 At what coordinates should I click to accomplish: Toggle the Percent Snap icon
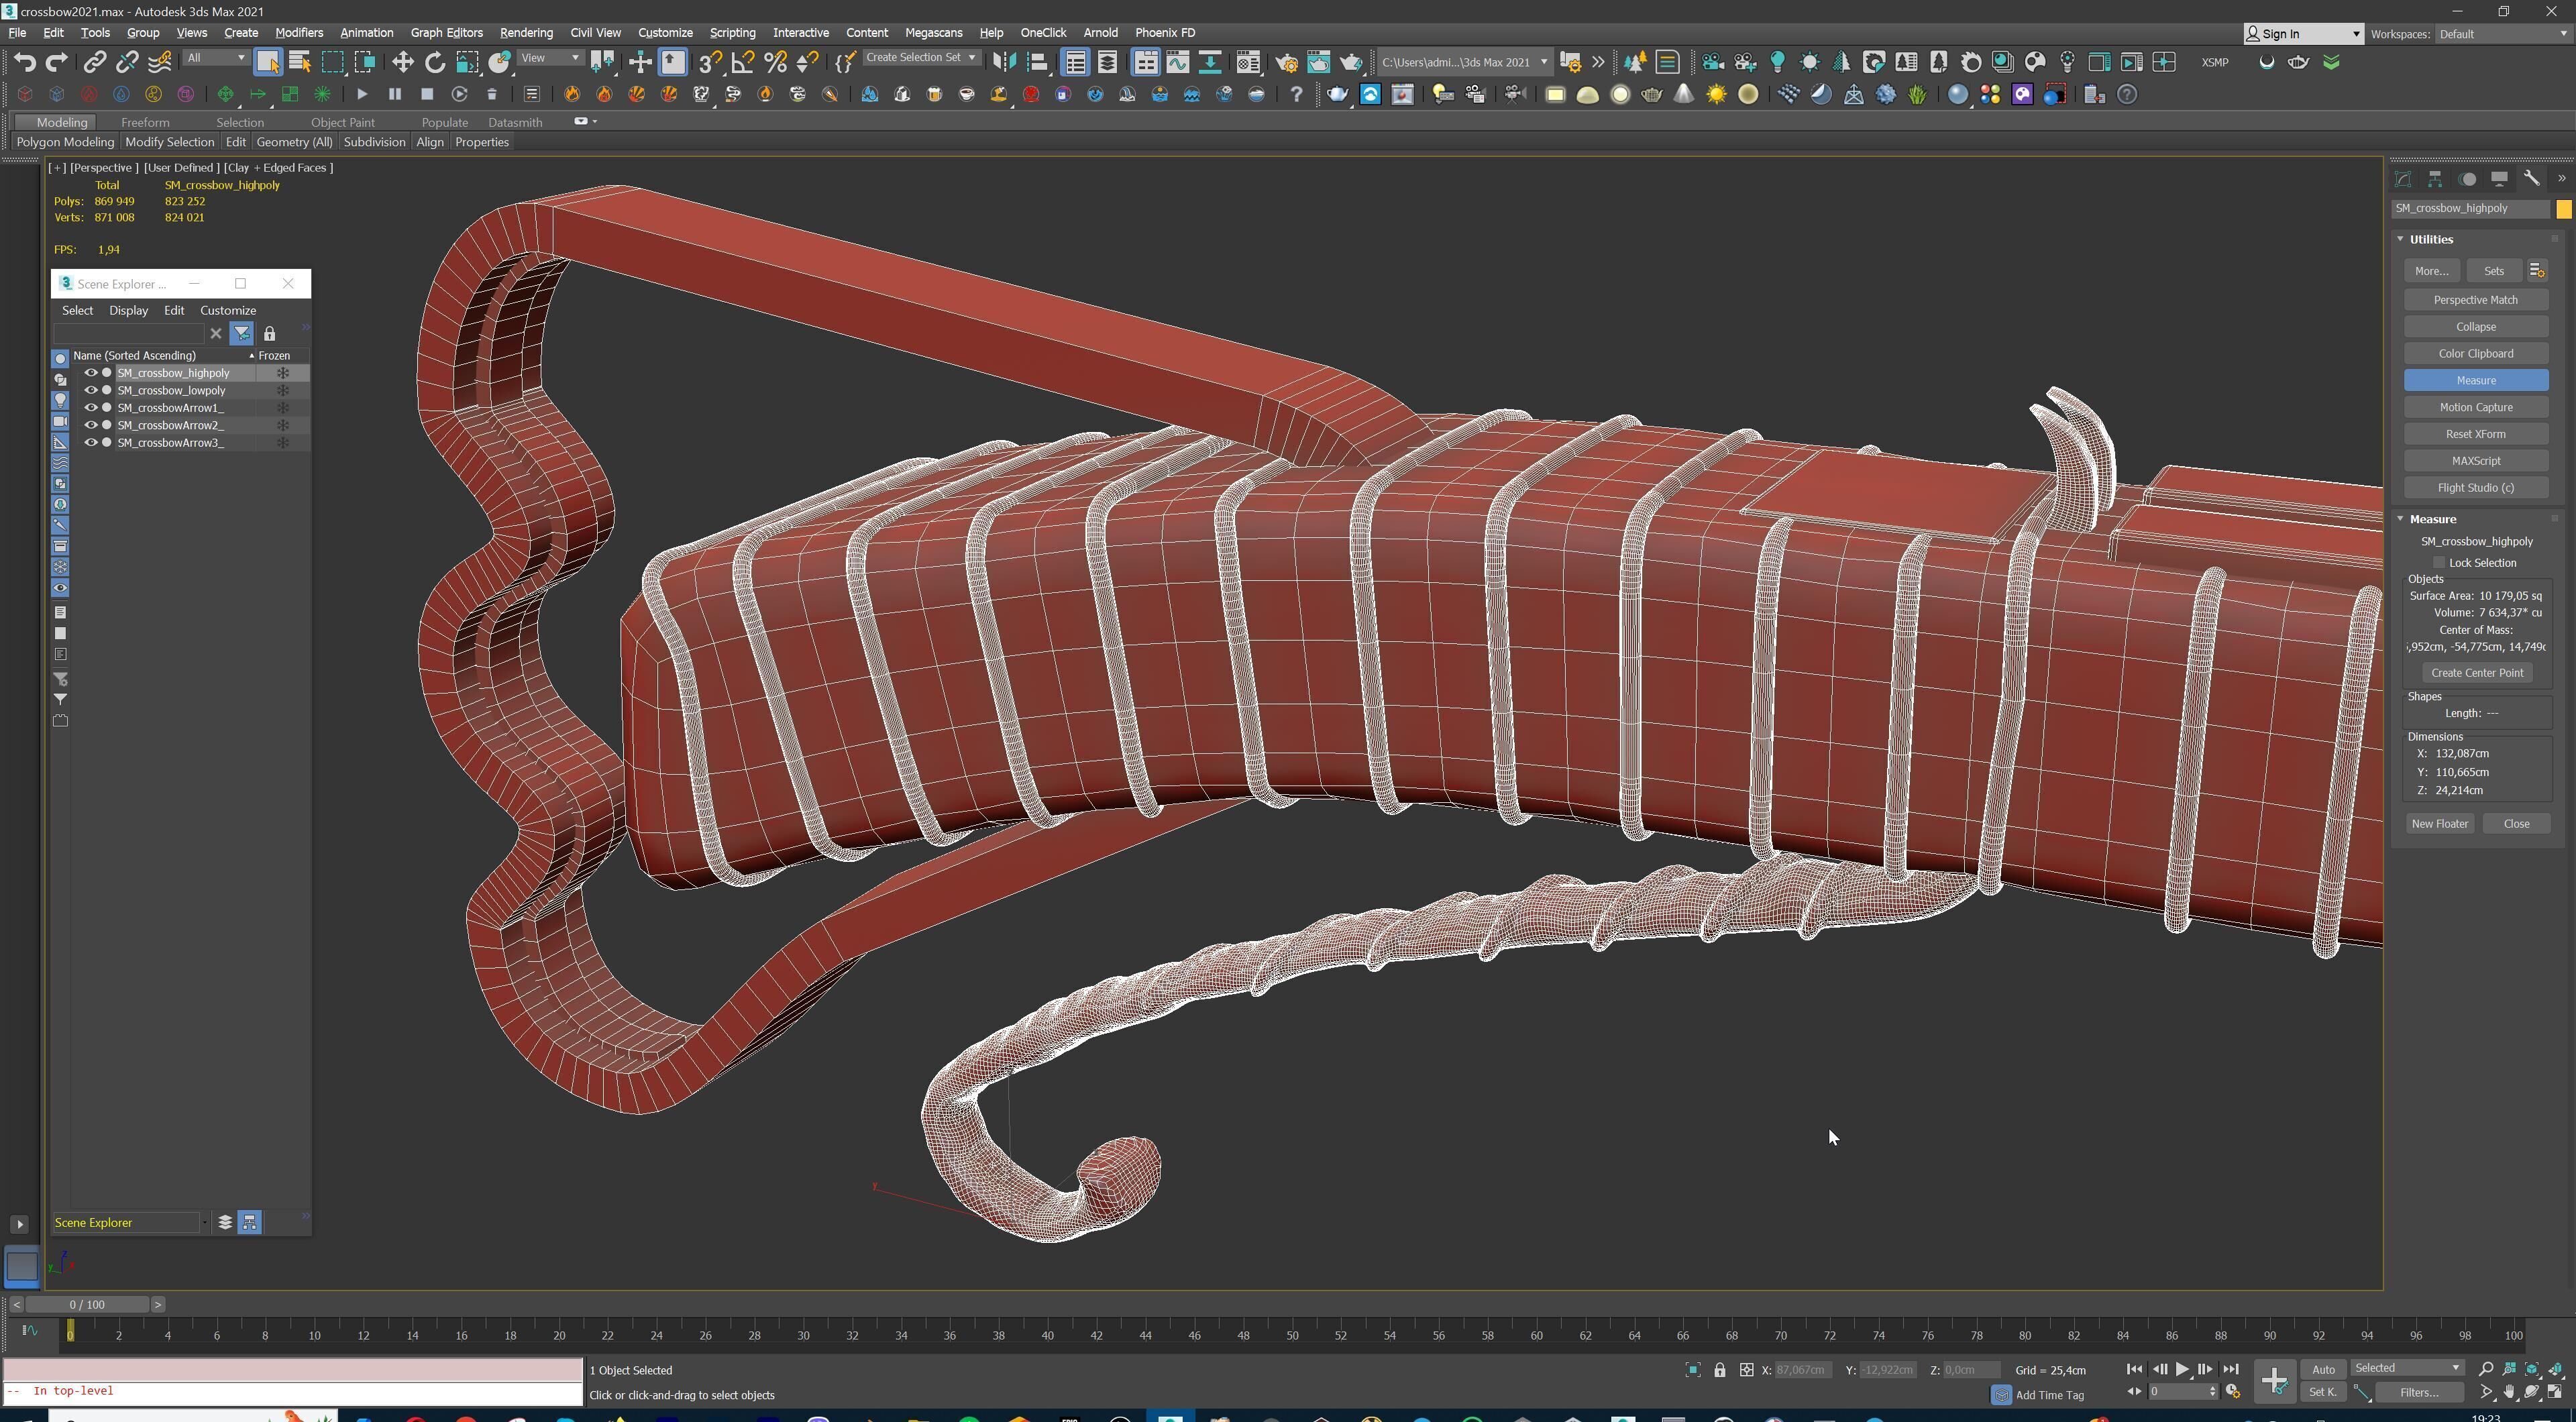[775, 62]
